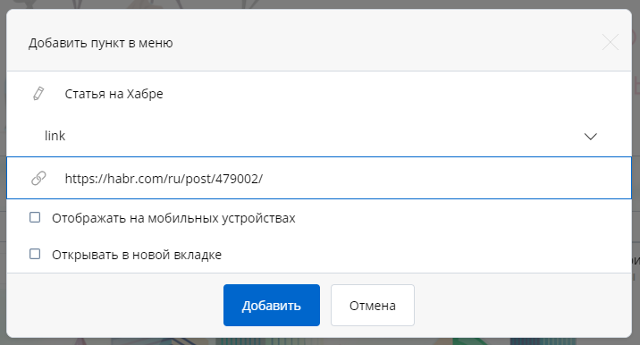Click the pencil icon beside the item name
Viewport: 640px width, 345px height.
(38, 94)
